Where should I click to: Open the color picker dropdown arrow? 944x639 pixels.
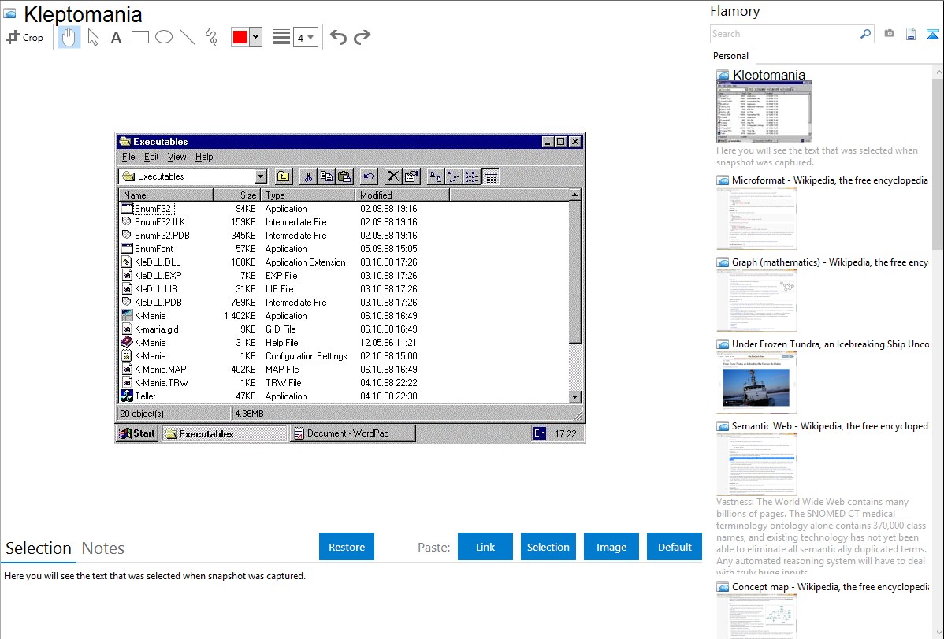(x=255, y=37)
